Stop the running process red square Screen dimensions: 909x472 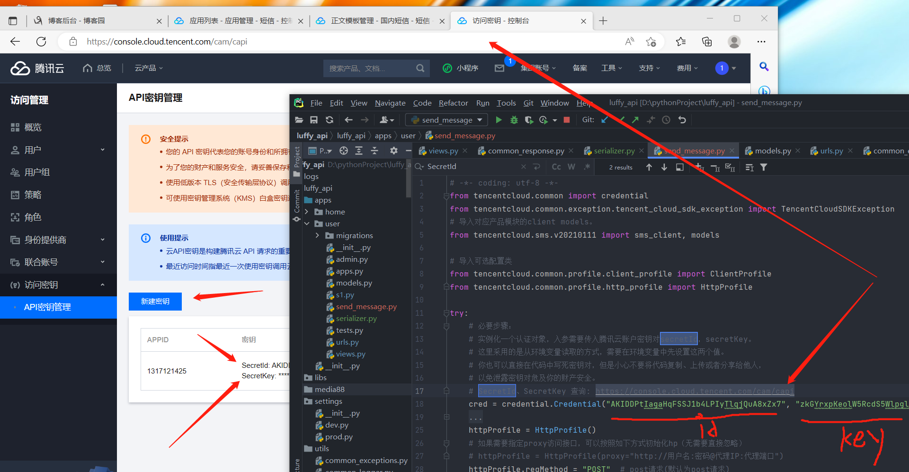(567, 120)
